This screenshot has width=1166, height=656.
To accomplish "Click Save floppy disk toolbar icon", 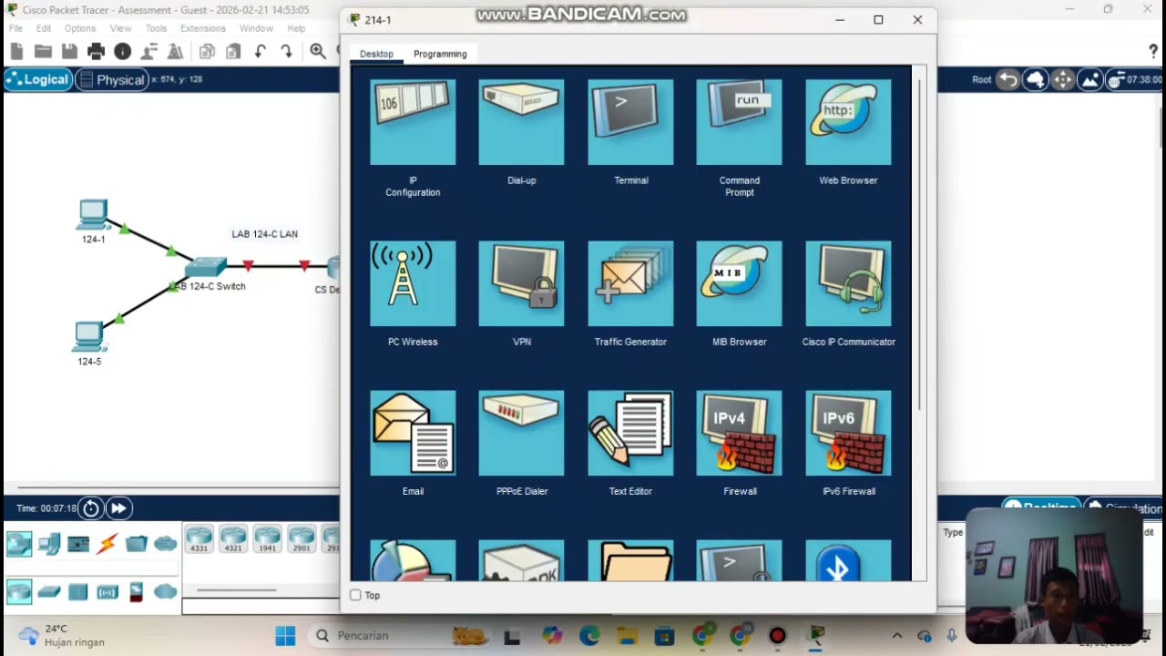I will coord(69,52).
